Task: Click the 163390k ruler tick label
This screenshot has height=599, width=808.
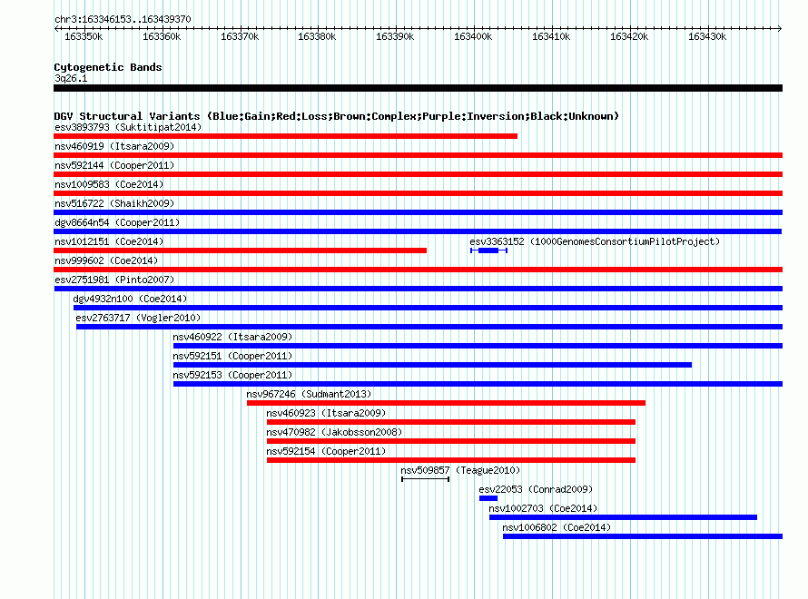Action: [395, 36]
